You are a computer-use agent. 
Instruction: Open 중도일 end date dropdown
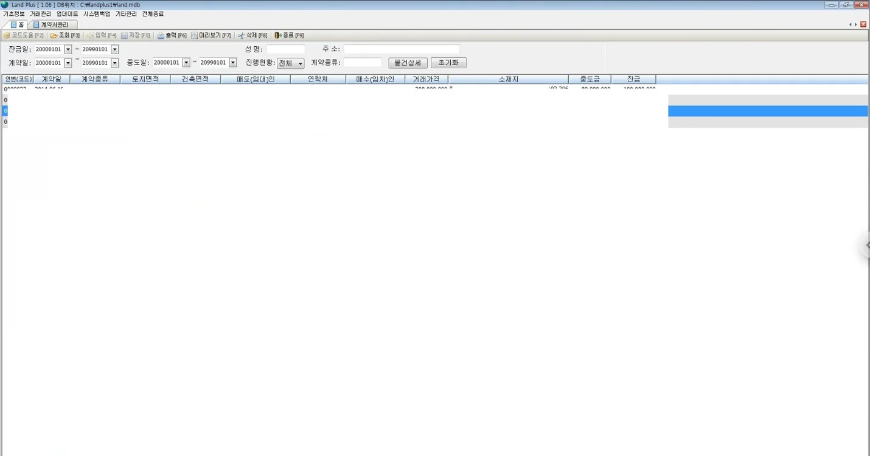click(233, 63)
